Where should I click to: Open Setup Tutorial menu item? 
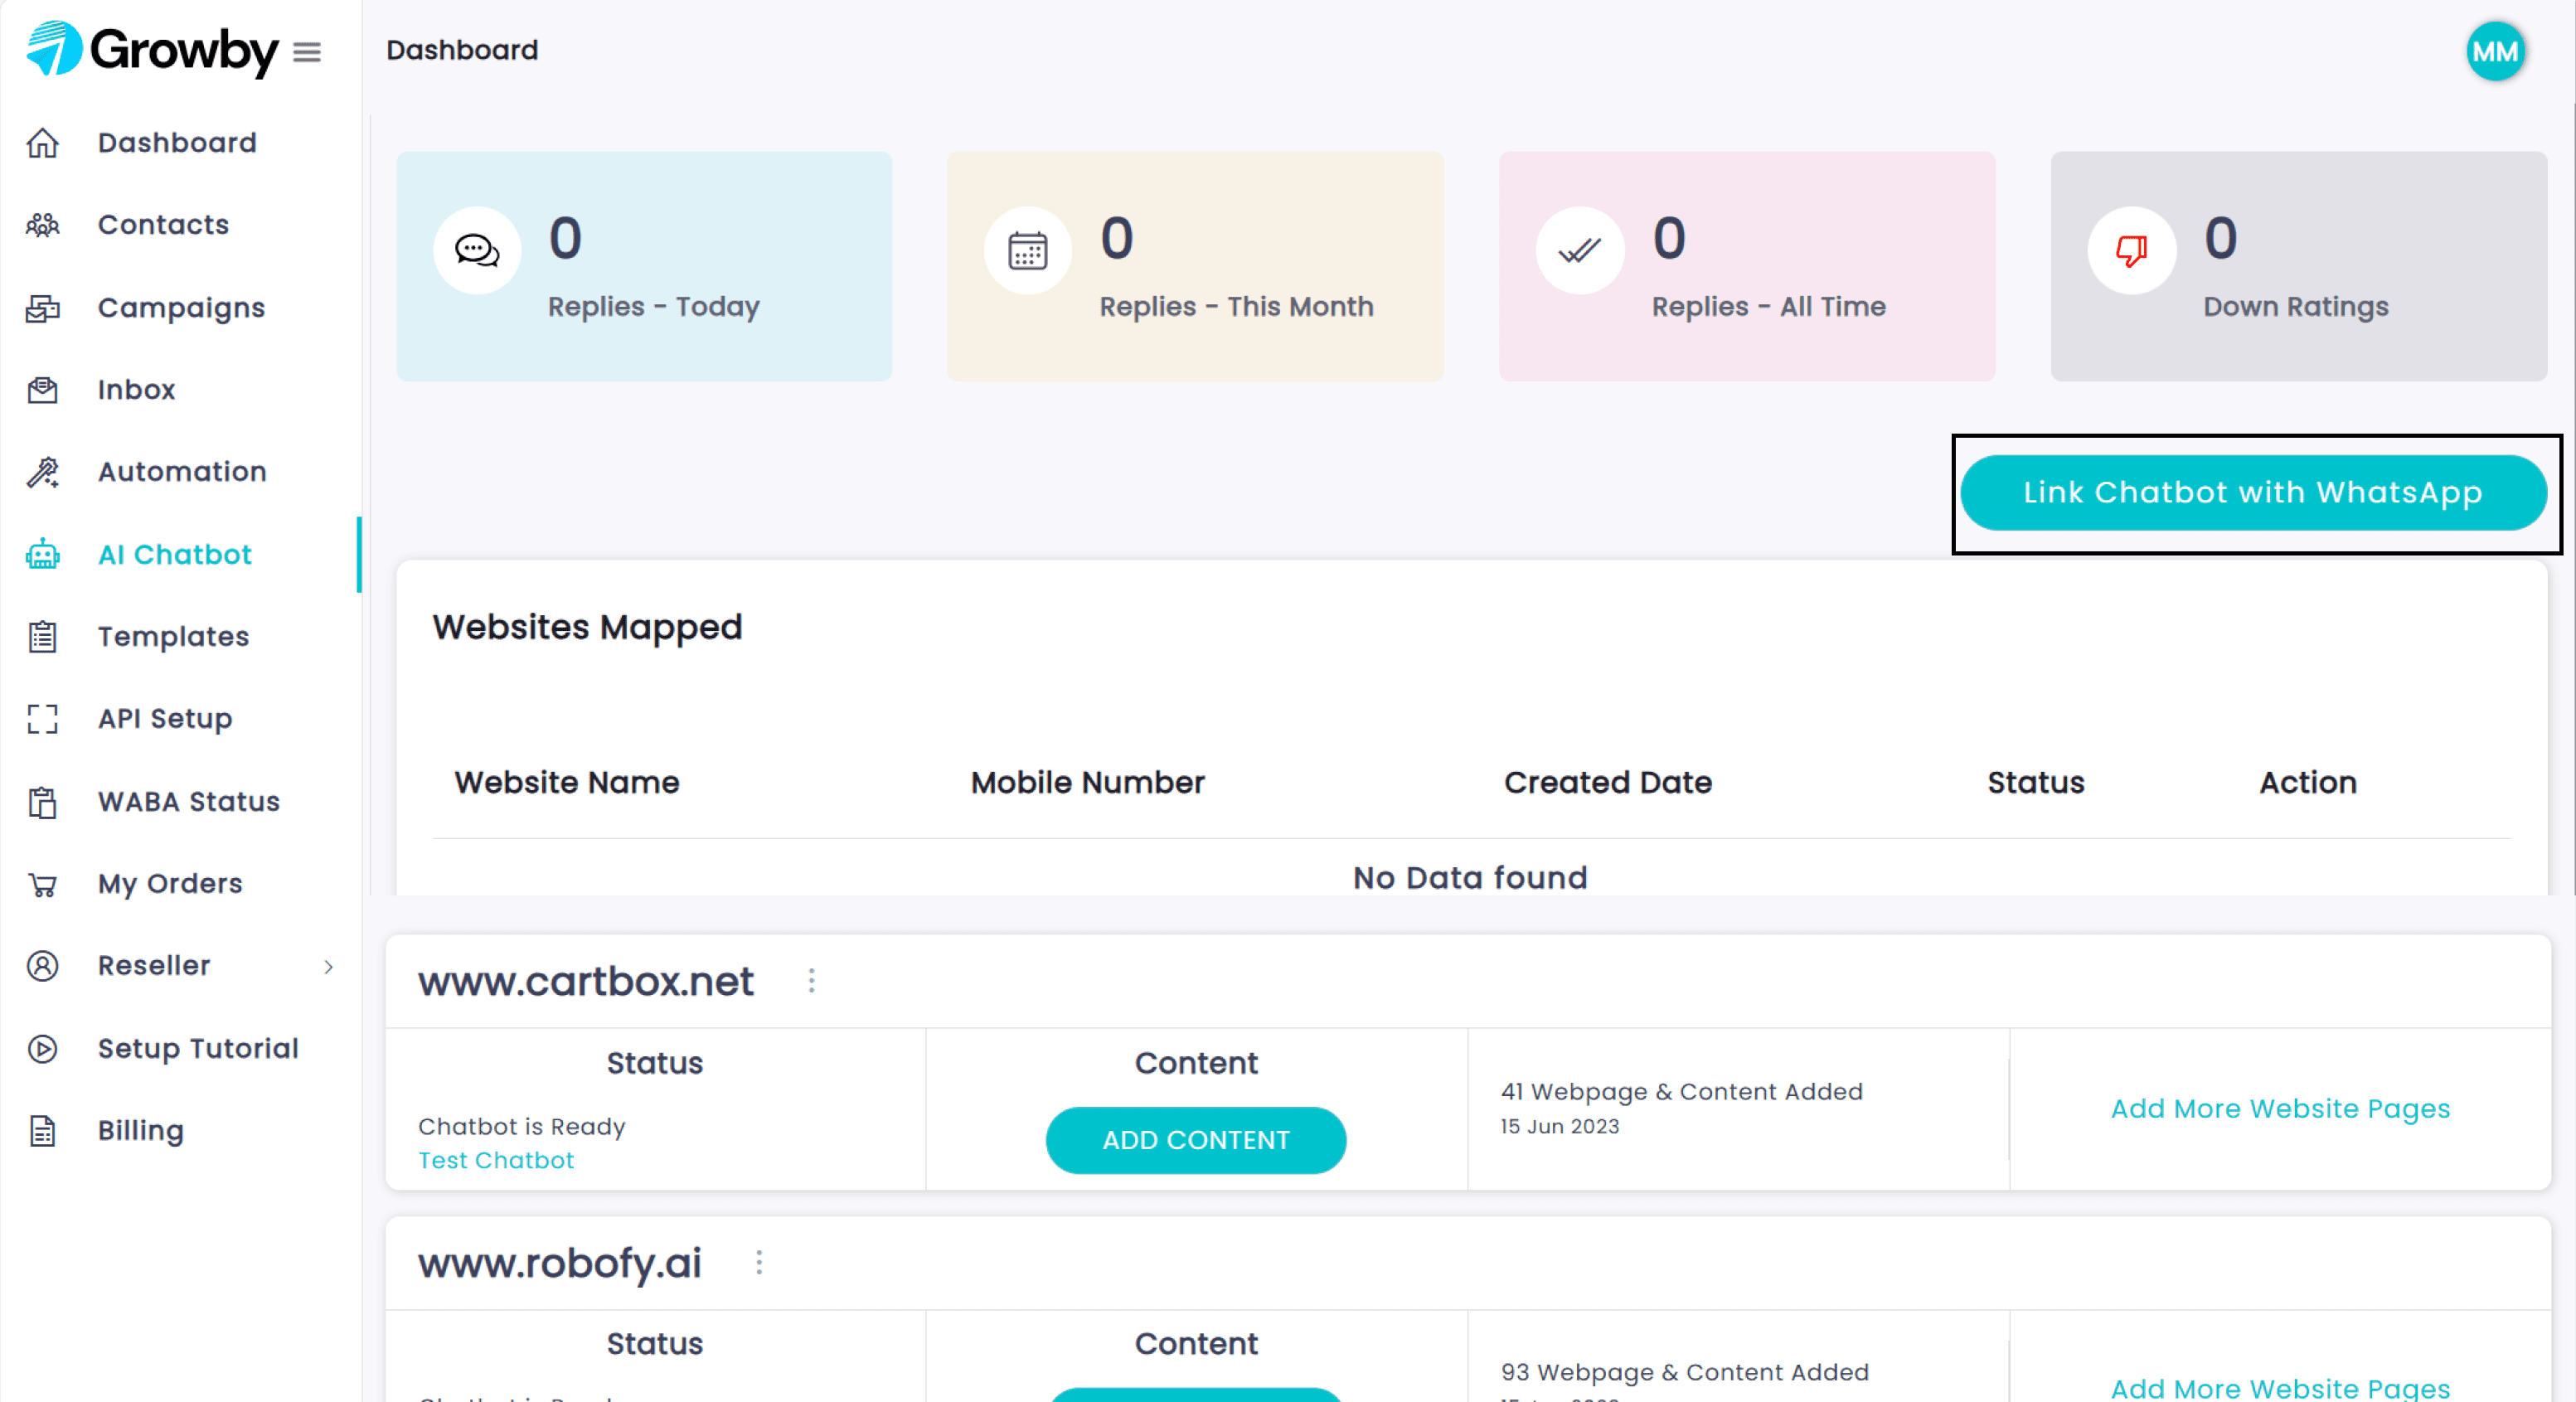click(198, 1049)
